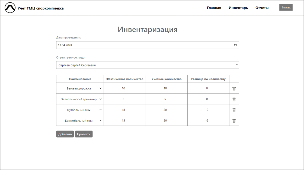Expand the Ответственное лицо dropdown
Viewport: 304px width, 170px height.
click(x=147, y=65)
